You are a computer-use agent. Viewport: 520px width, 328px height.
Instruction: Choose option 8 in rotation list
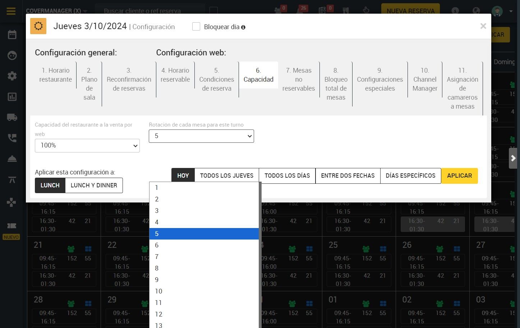(x=204, y=268)
